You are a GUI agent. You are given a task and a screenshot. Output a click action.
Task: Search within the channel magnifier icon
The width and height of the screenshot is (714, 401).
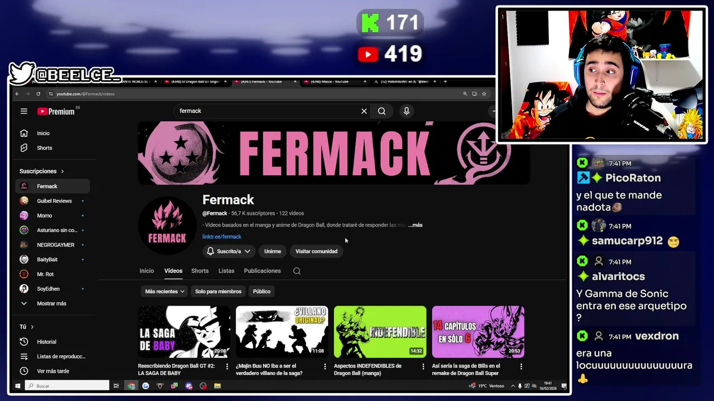pos(297,271)
